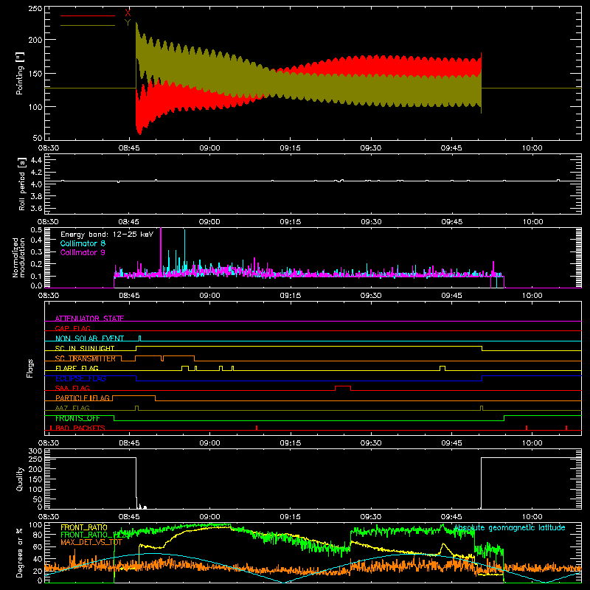The image size is (590, 590).
Task: Select the 'Pointing' axis title
Action: 20,73
